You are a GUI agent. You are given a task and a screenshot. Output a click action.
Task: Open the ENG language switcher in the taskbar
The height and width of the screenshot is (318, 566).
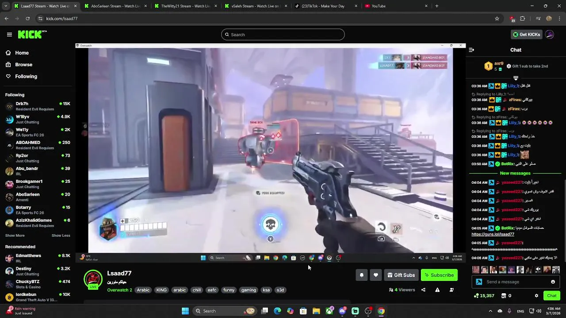point(521,311)
